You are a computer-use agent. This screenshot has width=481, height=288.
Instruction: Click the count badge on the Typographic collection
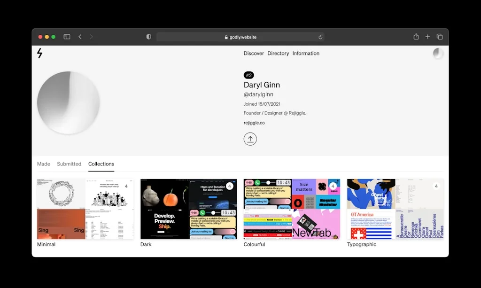436,186
